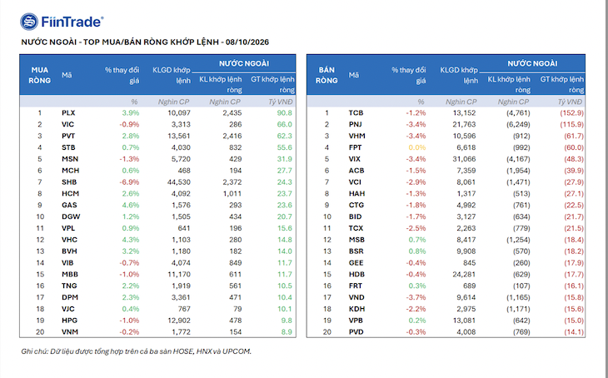
Task: Click PVD net value (14.1)
Action: point(574,332)
